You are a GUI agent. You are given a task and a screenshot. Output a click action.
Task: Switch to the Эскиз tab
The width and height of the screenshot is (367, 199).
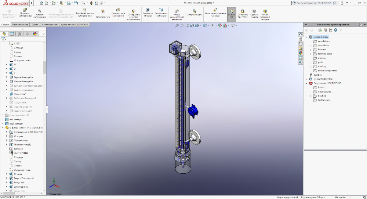[34, 25]
